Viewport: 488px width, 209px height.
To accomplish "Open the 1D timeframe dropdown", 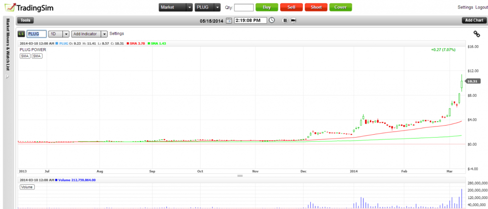I will tap(59, 34).
